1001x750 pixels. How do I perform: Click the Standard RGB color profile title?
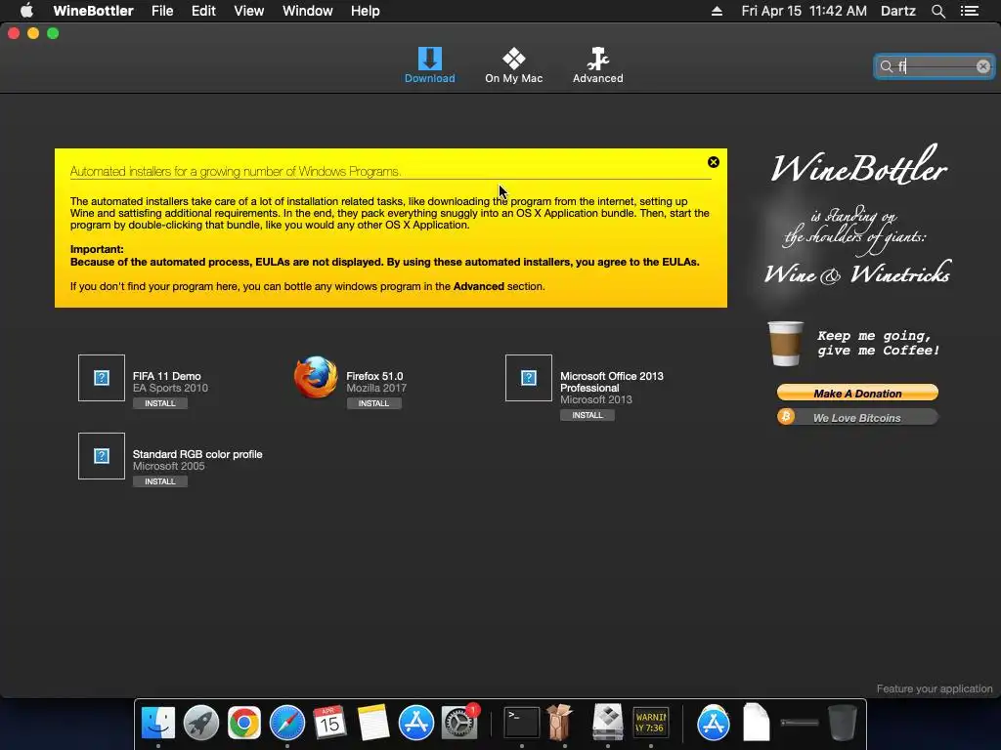point(197,454)
